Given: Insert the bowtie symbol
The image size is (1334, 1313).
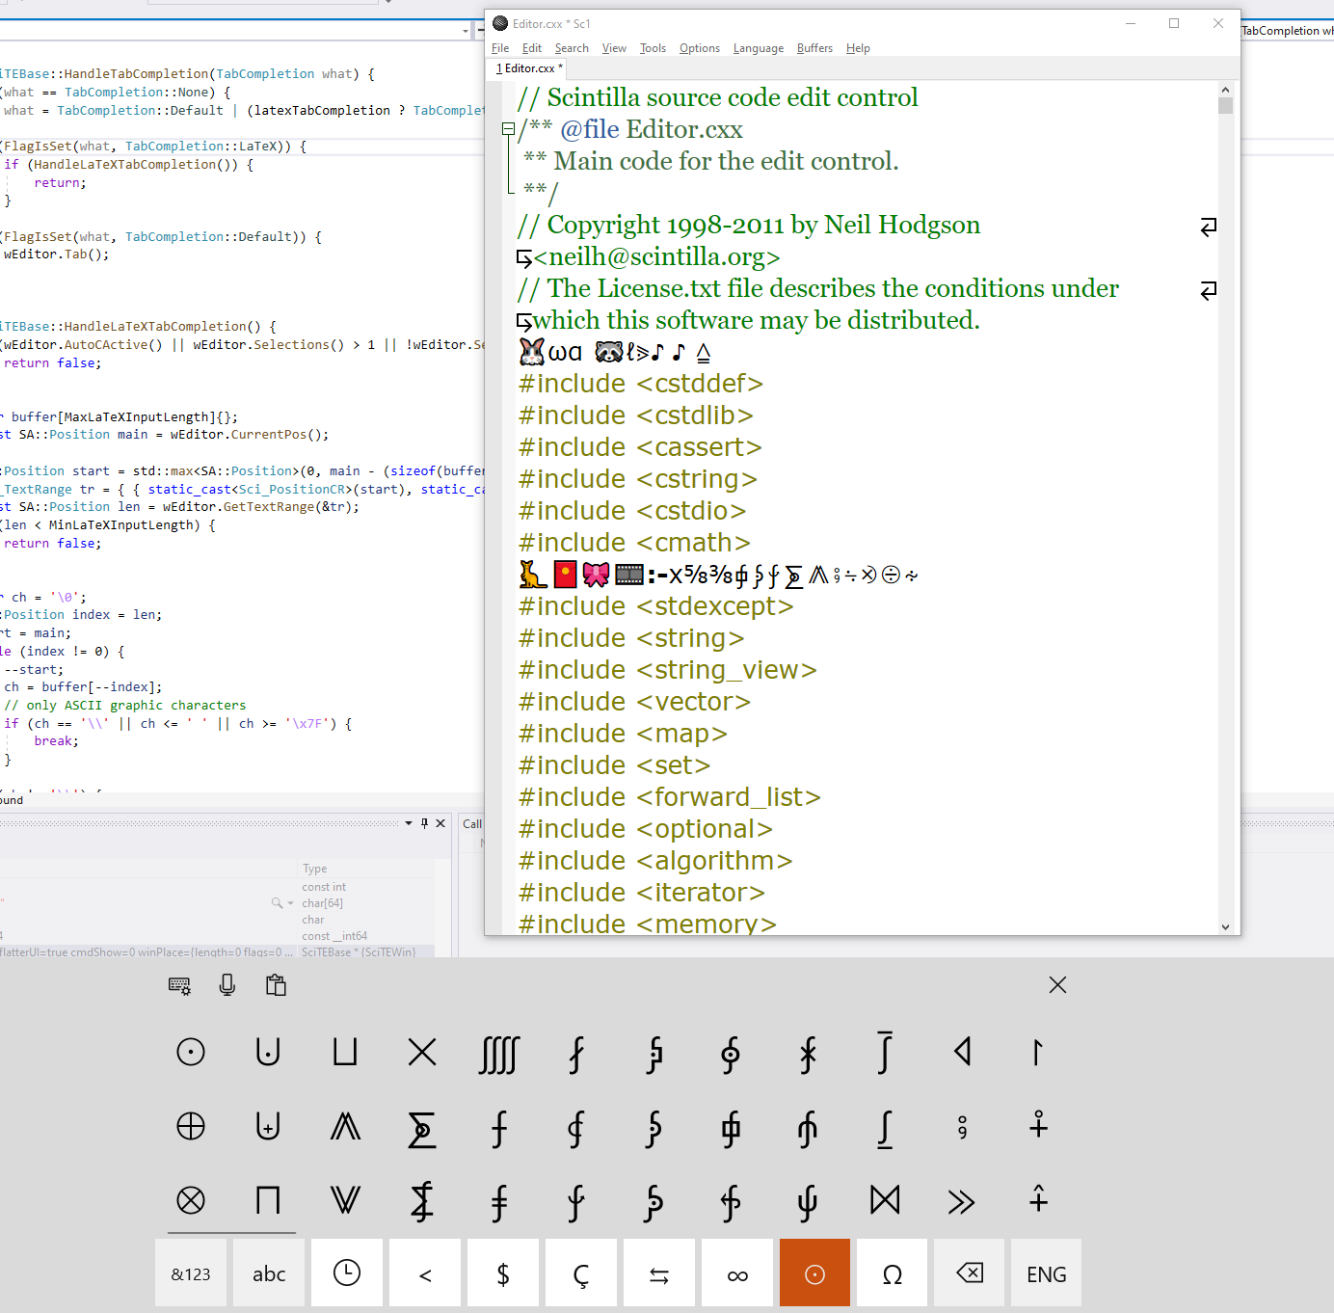Looking at the screenshot, I should (885, 1200).
